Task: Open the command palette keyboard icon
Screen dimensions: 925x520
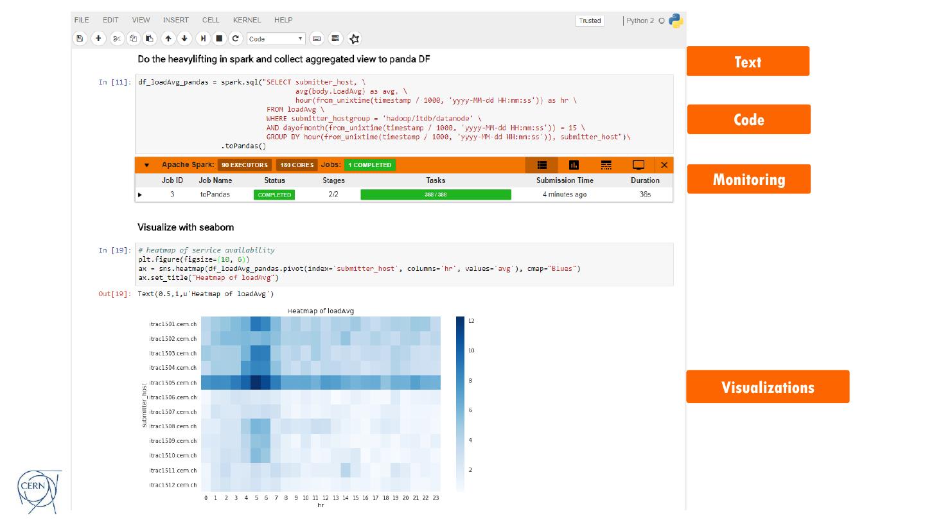Action: 316,39
